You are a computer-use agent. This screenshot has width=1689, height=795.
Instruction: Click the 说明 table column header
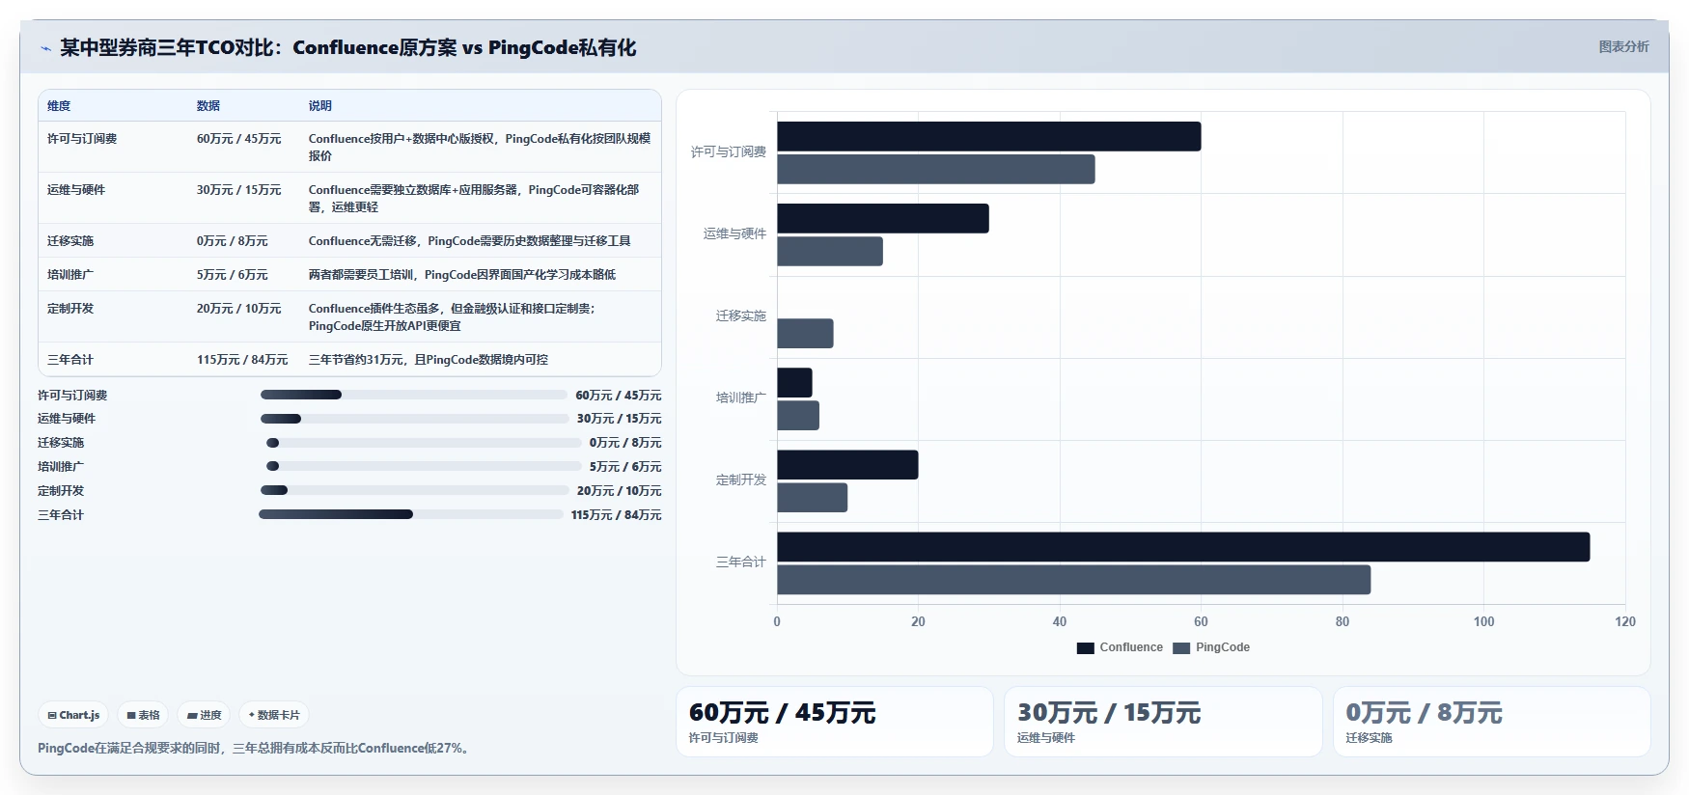(x=320, y=106)
